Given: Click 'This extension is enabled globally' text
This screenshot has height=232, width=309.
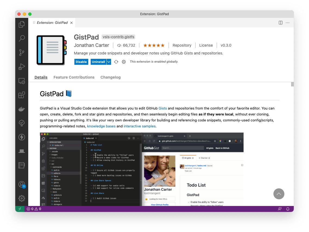Looking at the screenshot, I should click(154, 62).
